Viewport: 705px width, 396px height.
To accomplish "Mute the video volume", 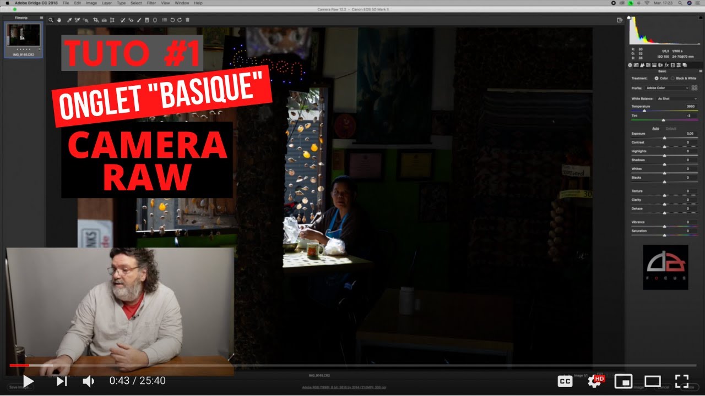I will click(88, 381).
